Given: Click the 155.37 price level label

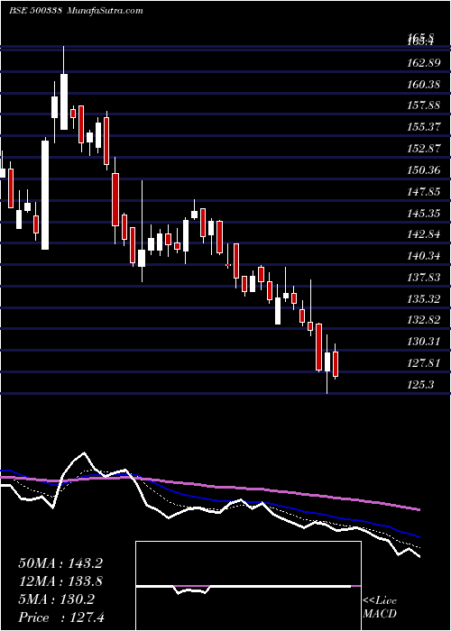Looking at the screenshot, I should pos(423,127).
